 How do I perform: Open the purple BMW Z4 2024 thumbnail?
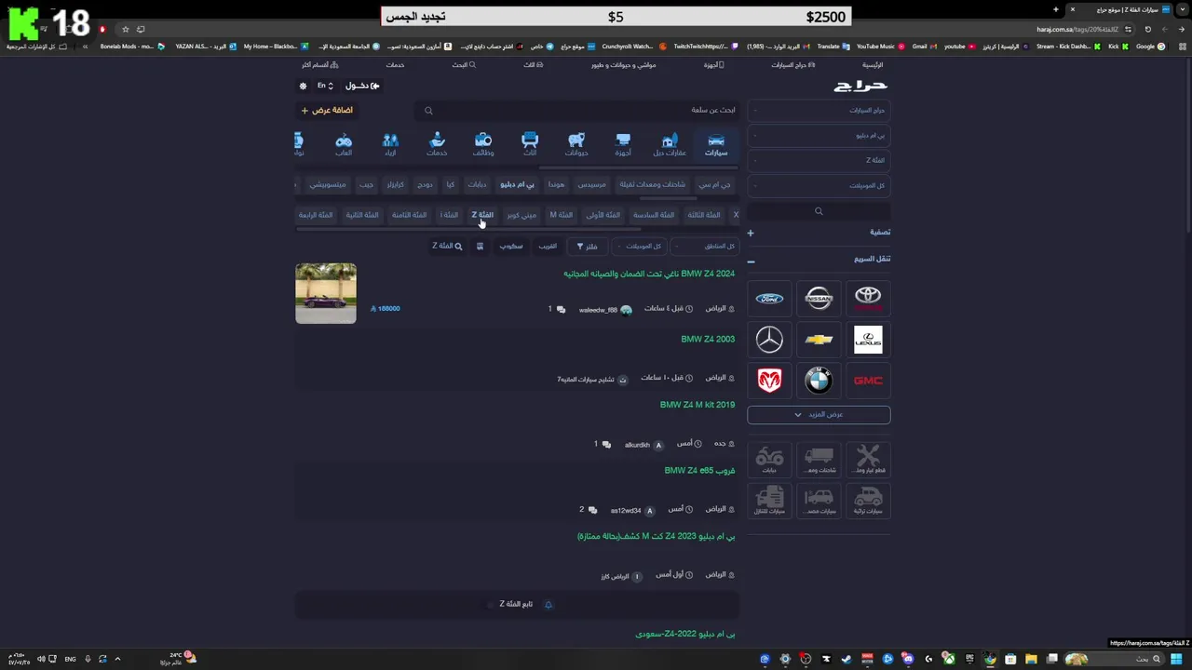(x=326, y=293)
